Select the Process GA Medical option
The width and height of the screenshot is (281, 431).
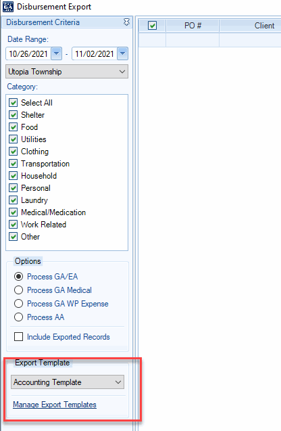pos(18,290)
